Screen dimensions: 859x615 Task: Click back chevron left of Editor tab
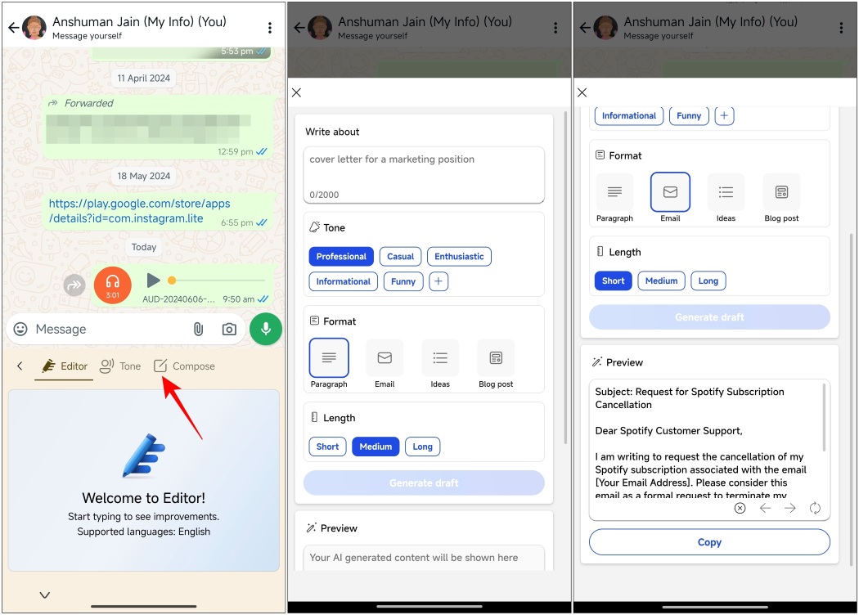(x=20, y=366)
